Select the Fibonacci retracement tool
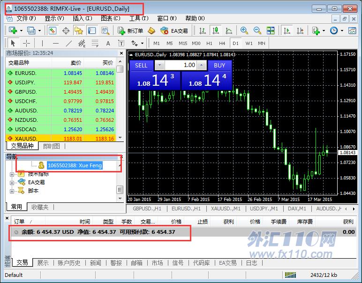The width and height of the screenshot is (362, 283). [95, 43]
